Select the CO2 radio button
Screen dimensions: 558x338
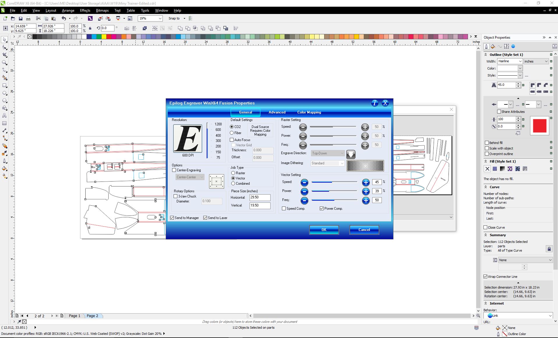tap(232, 127)
